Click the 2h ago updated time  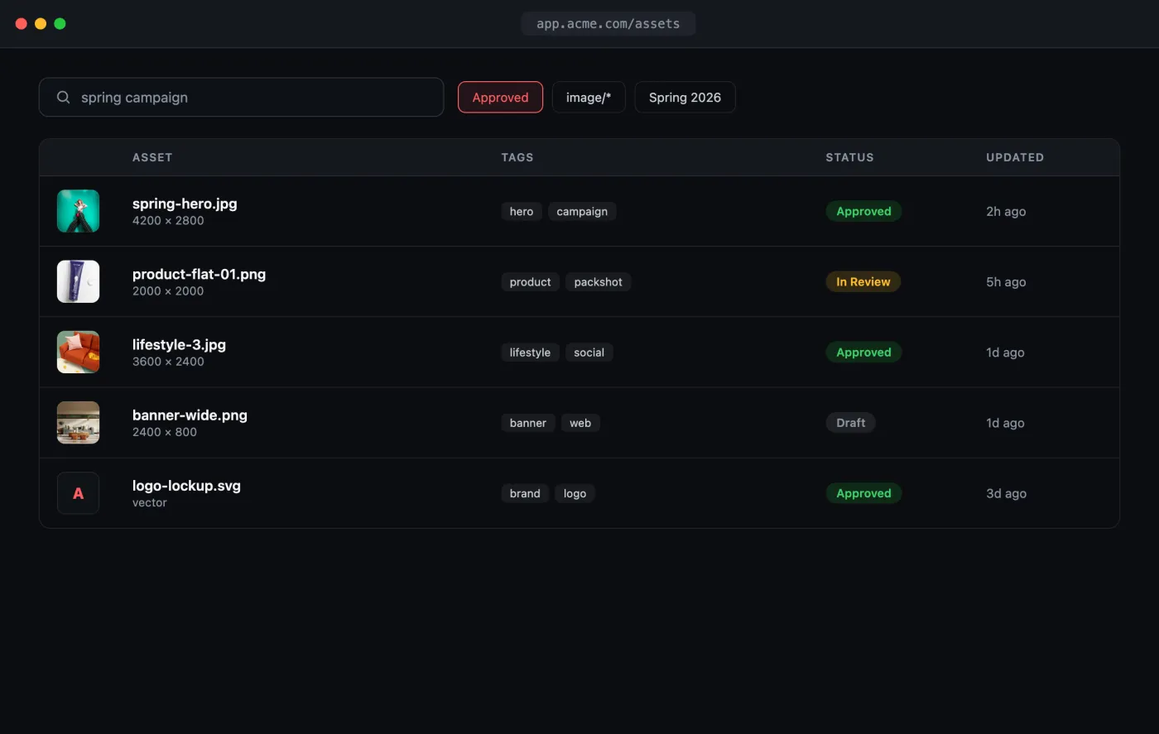coord(1006,211)
